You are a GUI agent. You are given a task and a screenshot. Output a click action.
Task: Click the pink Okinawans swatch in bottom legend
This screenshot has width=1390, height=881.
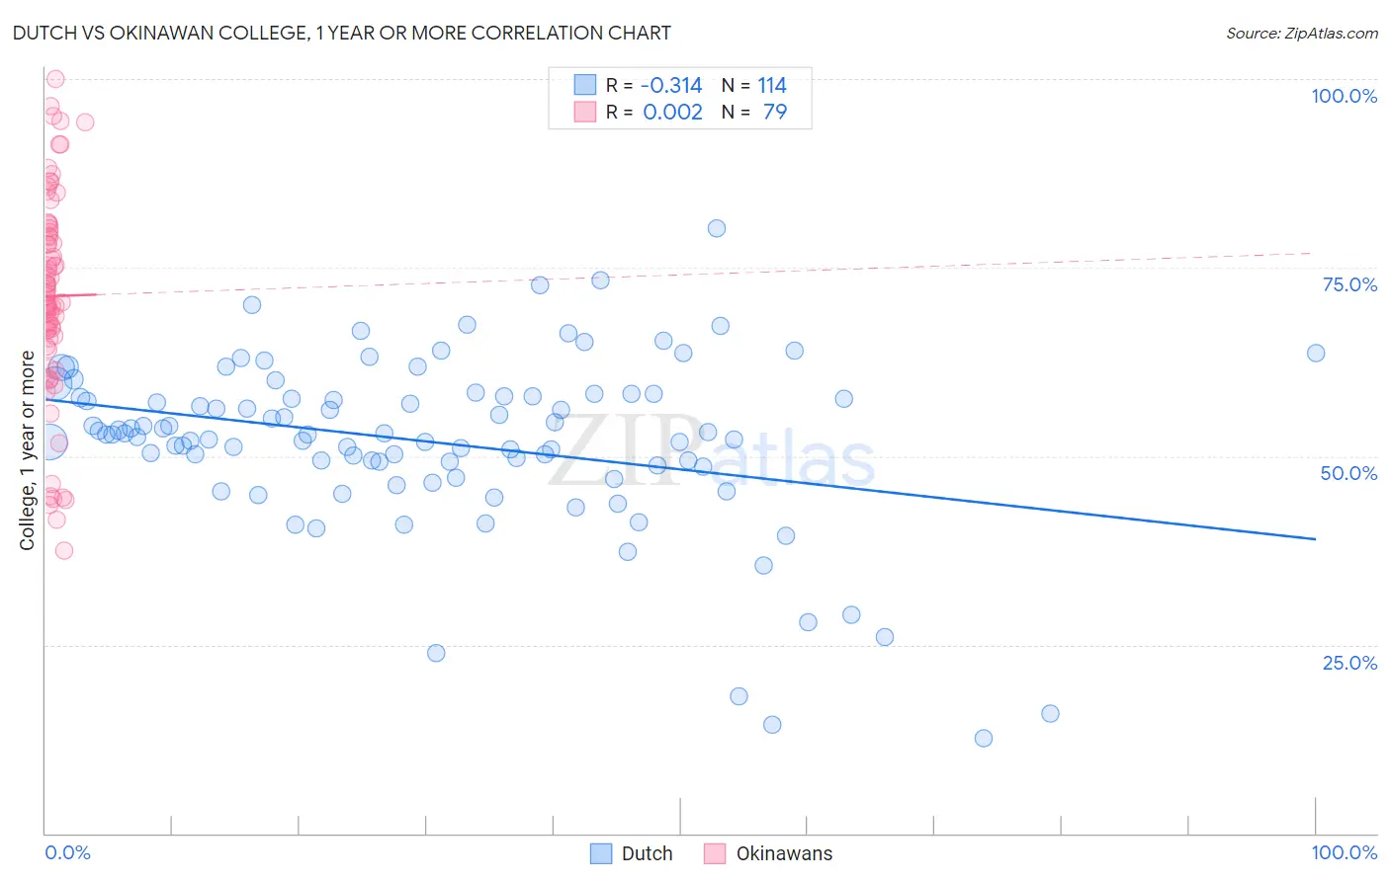coord(715,853)
